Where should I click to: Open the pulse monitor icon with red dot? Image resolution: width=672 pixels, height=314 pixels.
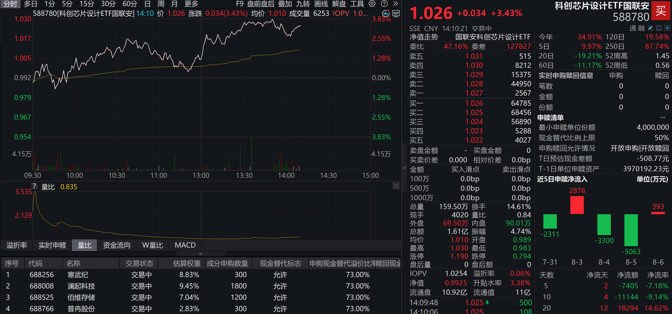point(386,13)
